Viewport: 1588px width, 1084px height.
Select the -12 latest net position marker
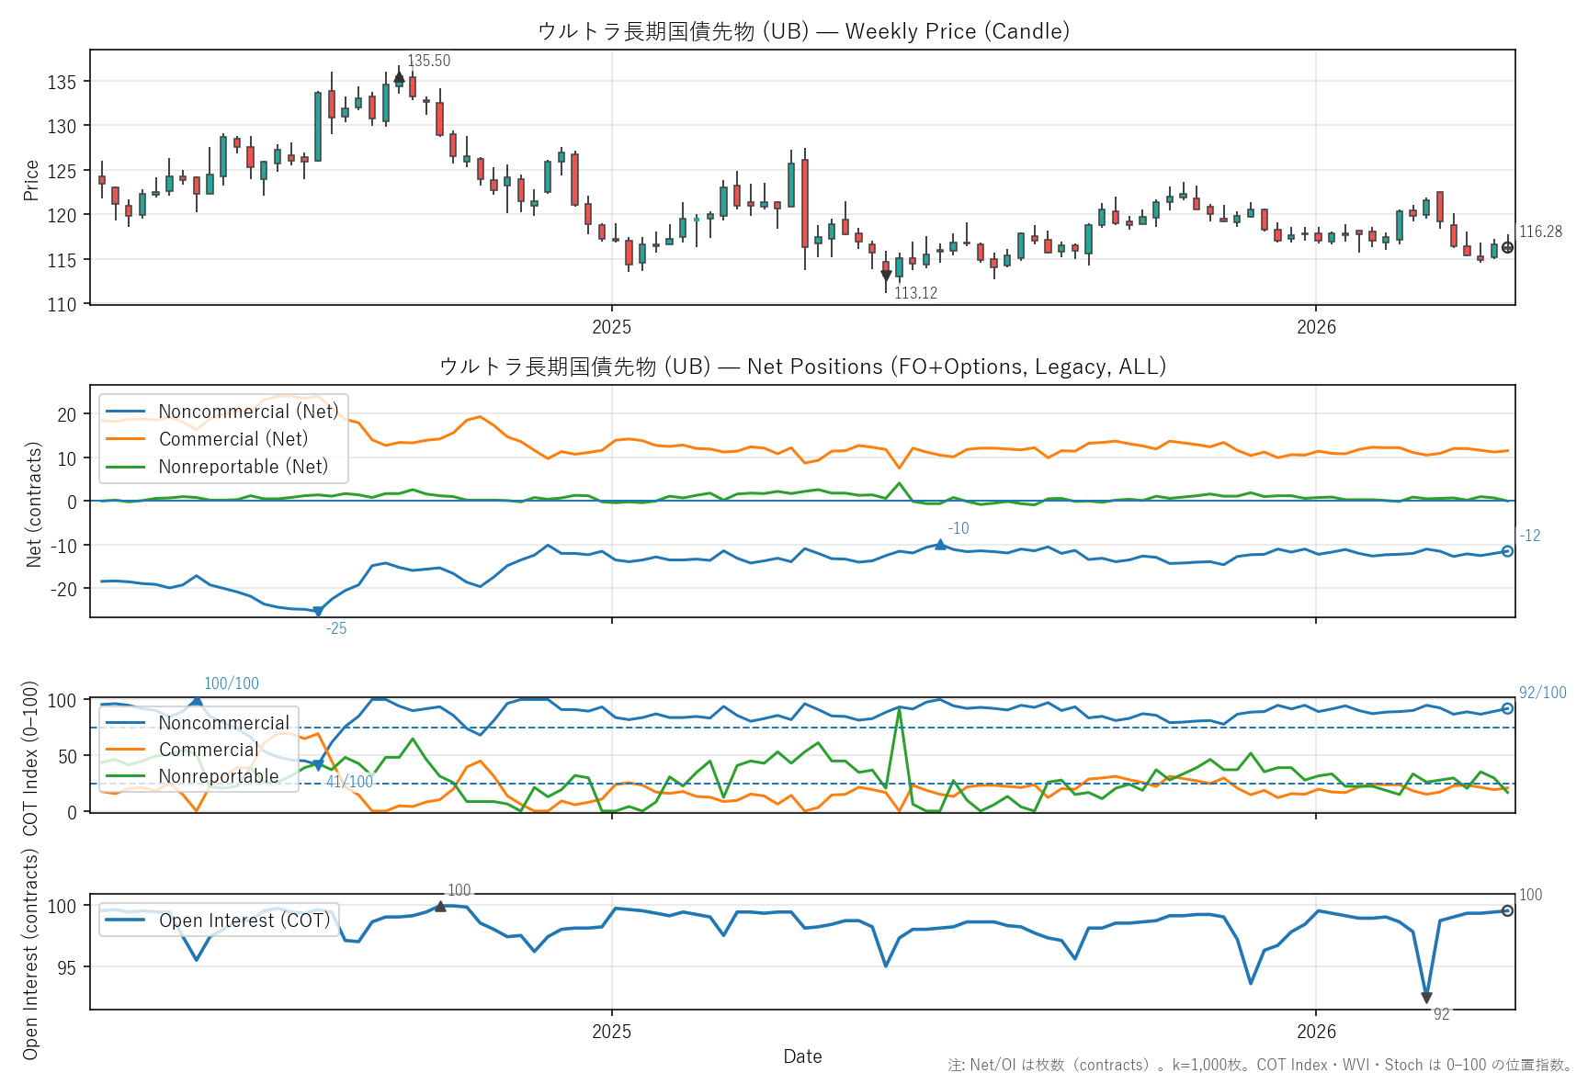pos(1507,551)
